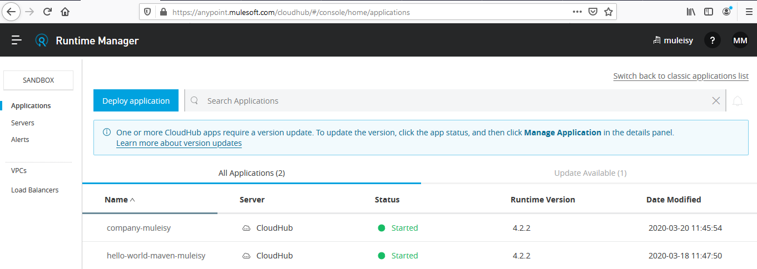Click the info icon in update banner

[x=107, y=133]
